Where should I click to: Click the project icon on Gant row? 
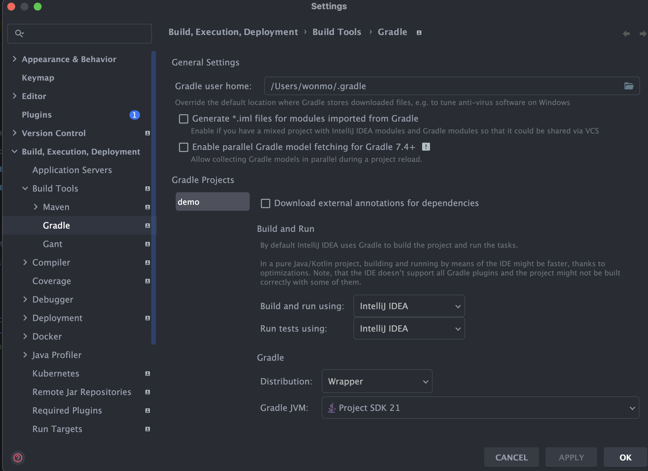pos(148,244)
